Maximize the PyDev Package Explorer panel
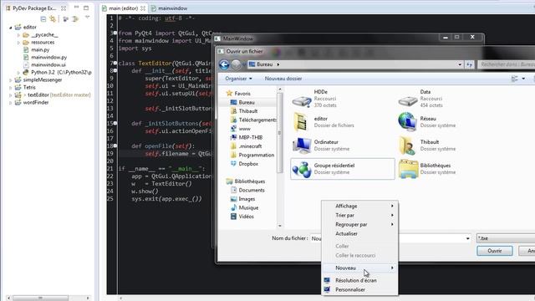The width and height of the screenshot is (535, 301). [x=86, y=8]
